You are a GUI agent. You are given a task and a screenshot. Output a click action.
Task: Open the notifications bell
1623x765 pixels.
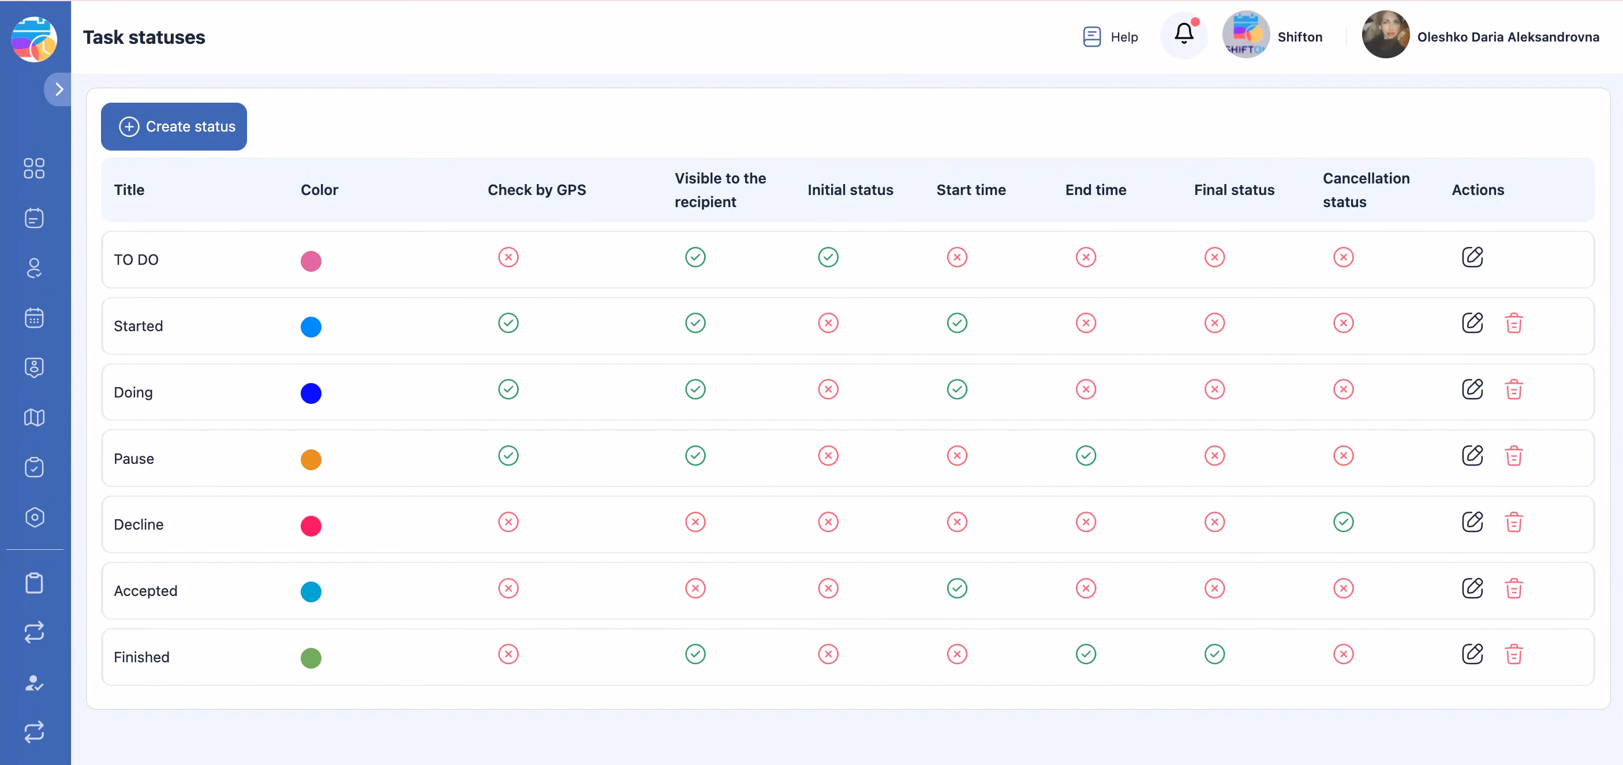1183,34
